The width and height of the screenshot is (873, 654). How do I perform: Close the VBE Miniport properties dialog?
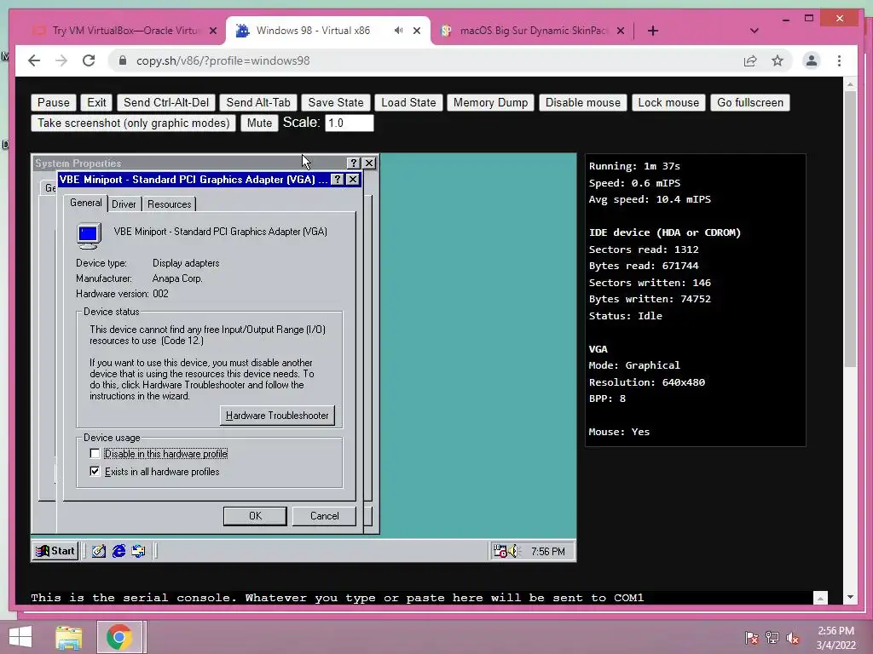(352, 179)
